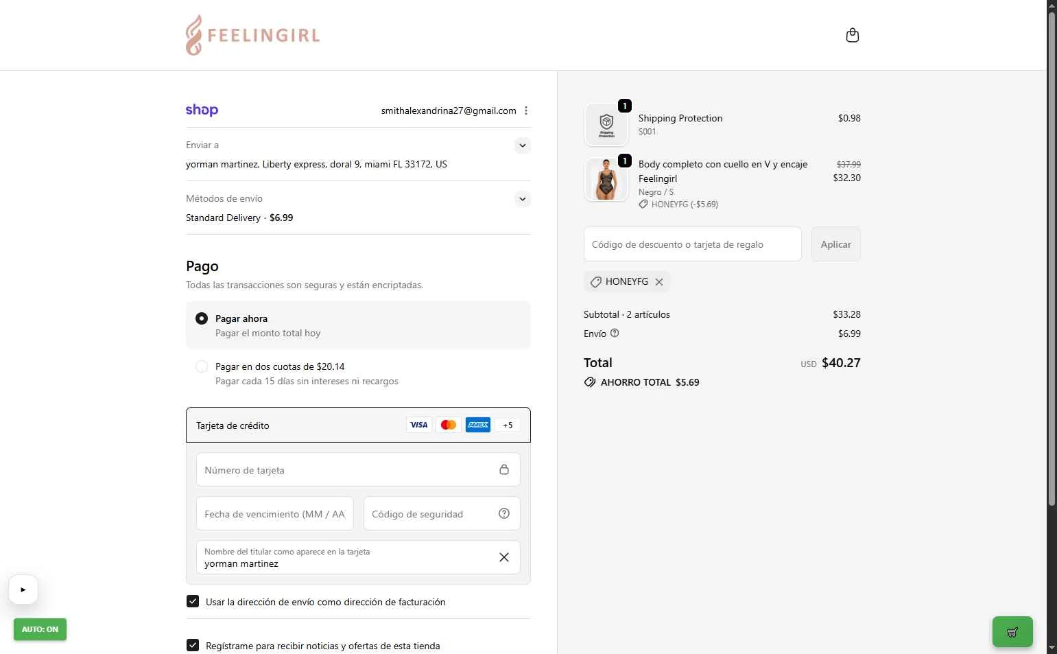Click the green cart extension button

click(1012, 632)
